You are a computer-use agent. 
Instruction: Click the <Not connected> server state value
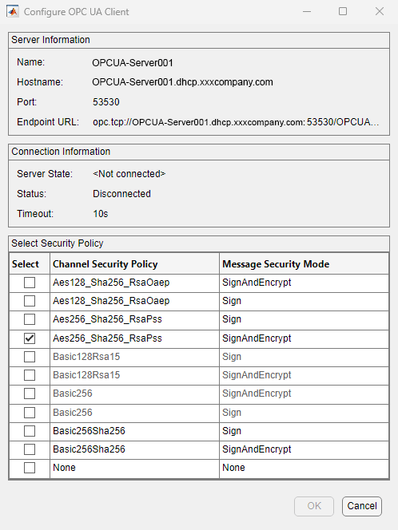tap(129, 174)
